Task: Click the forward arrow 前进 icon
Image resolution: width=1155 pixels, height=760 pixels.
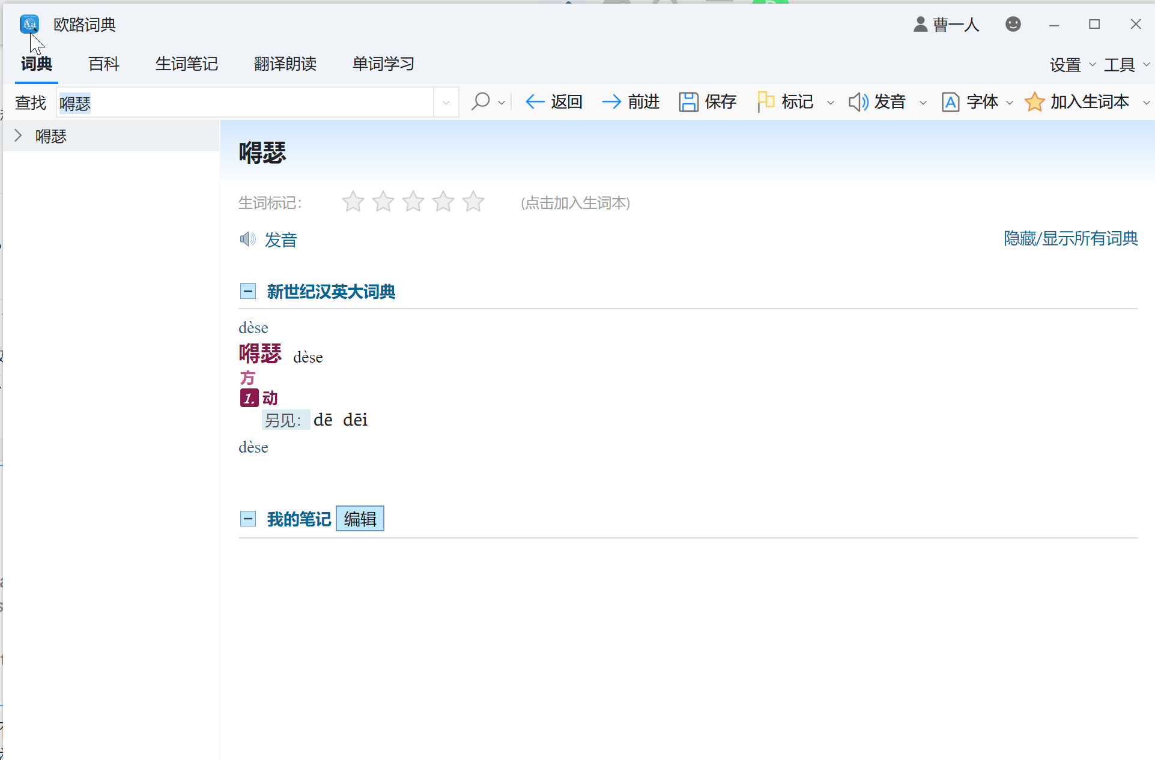Action: tap(611, 102)
